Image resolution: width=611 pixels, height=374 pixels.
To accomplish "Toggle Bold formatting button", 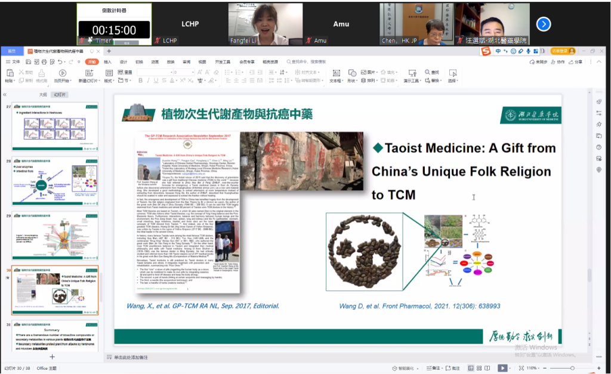I will [140, 81].
